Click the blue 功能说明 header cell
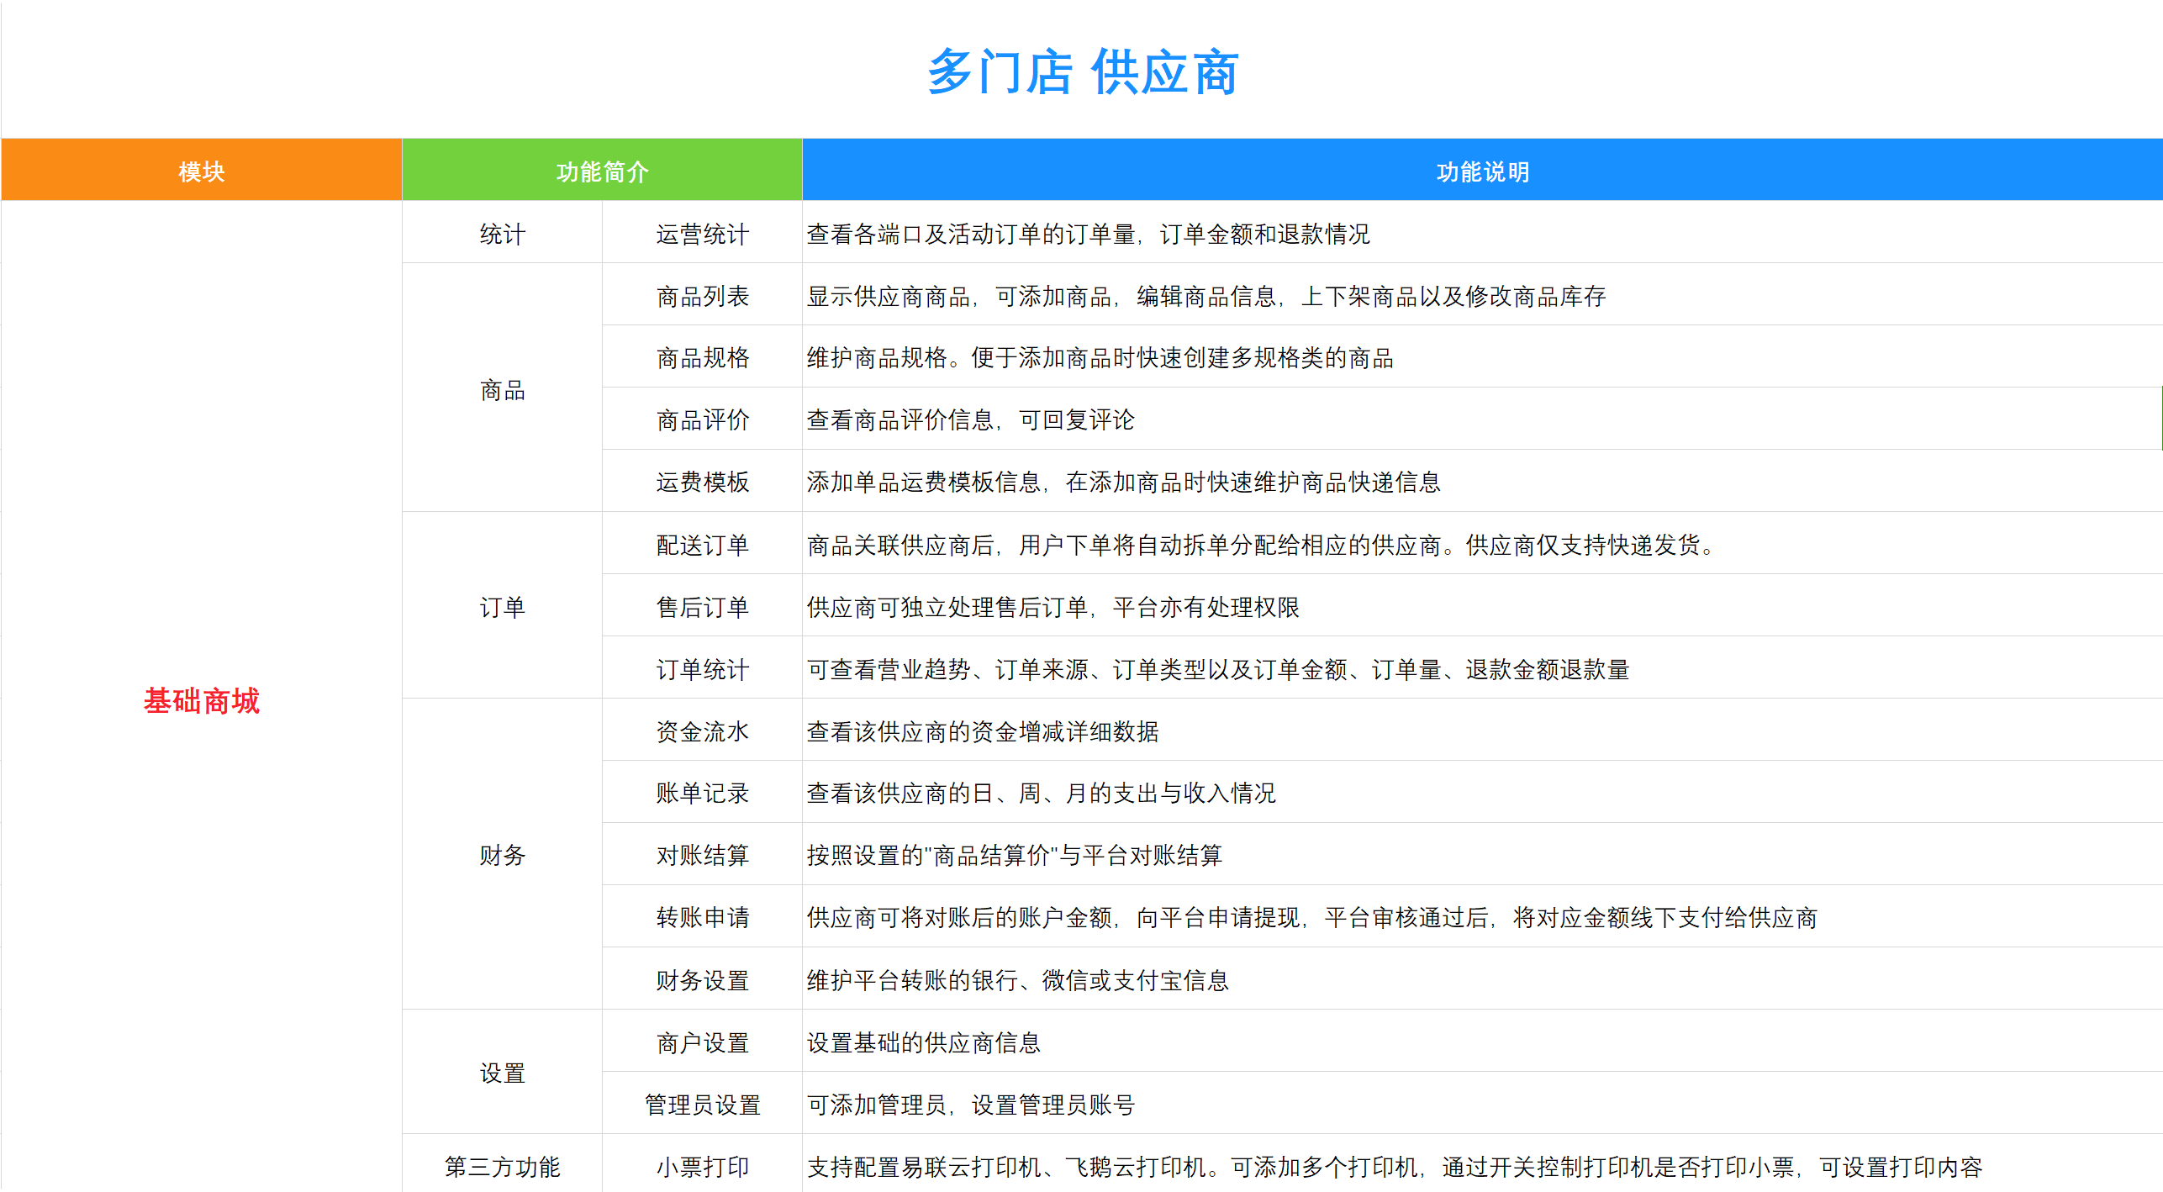 click(1482, 171)
